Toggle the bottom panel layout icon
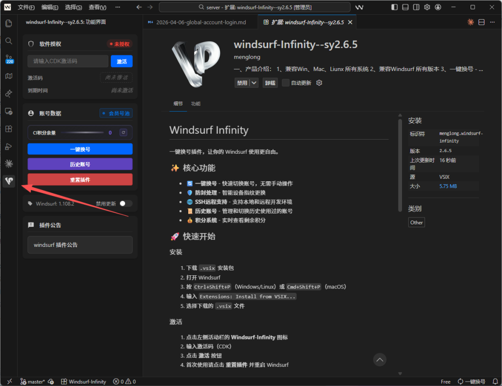This screenshot has width=502, height=386. pos(405,7)
